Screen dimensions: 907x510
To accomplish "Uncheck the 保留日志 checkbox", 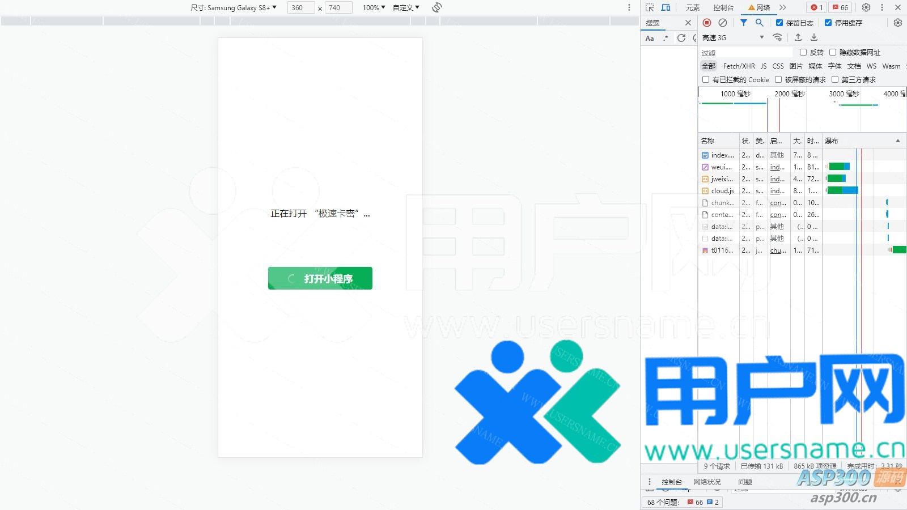I will pyautogui.click(x=779, y=23).
